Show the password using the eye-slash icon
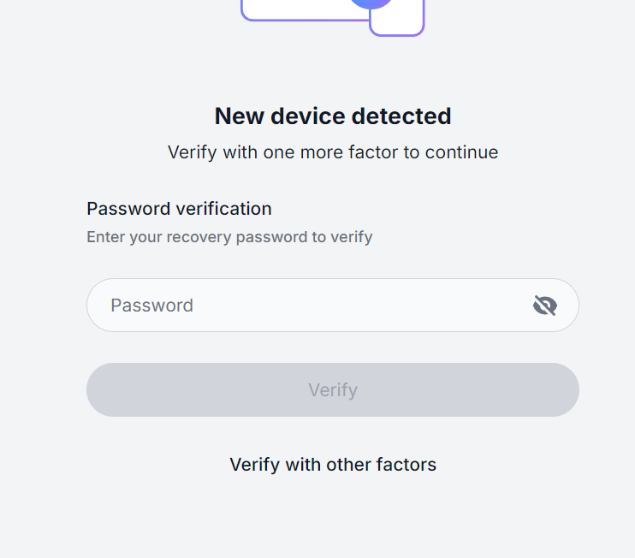Screen dimensions: 635x558 pyautogui.click(x=545, y=306)
